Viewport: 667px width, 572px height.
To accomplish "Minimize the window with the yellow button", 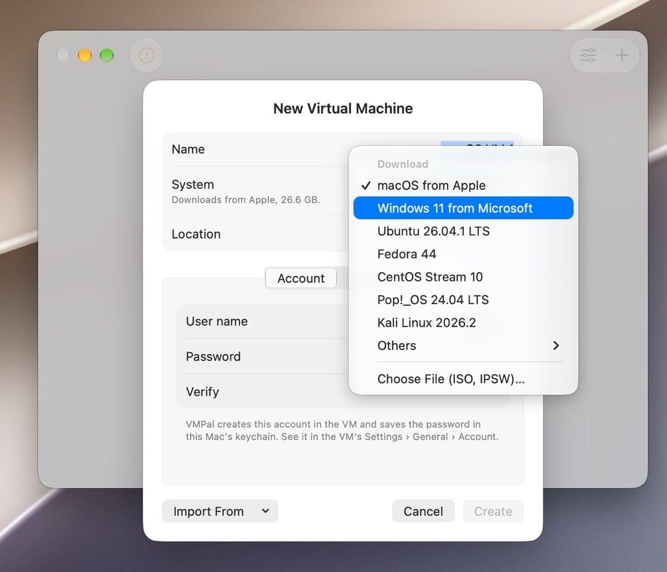I will pyautogui.click(x=84, y=55).
